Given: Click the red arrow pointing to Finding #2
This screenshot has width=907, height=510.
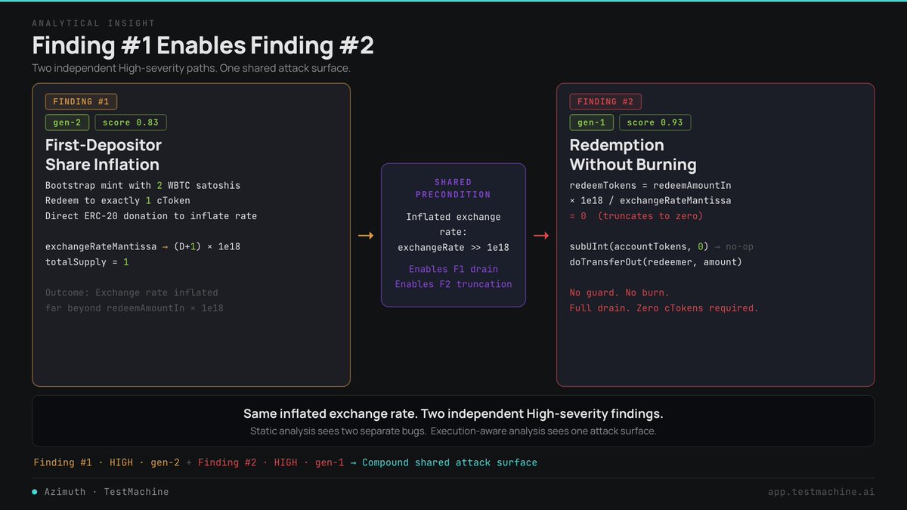Looking at the screenshot, I should [x=541, y=236].
